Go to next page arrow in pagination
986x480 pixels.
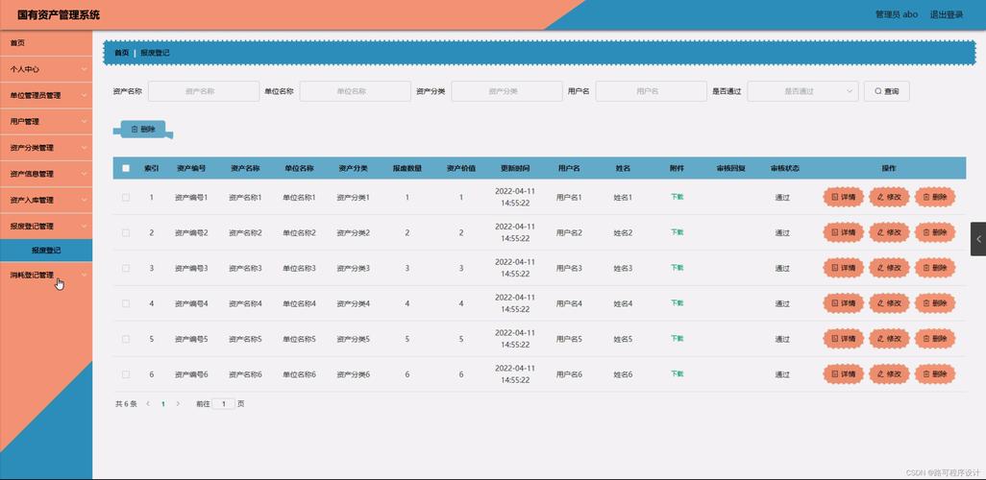[x=178, y=404]
